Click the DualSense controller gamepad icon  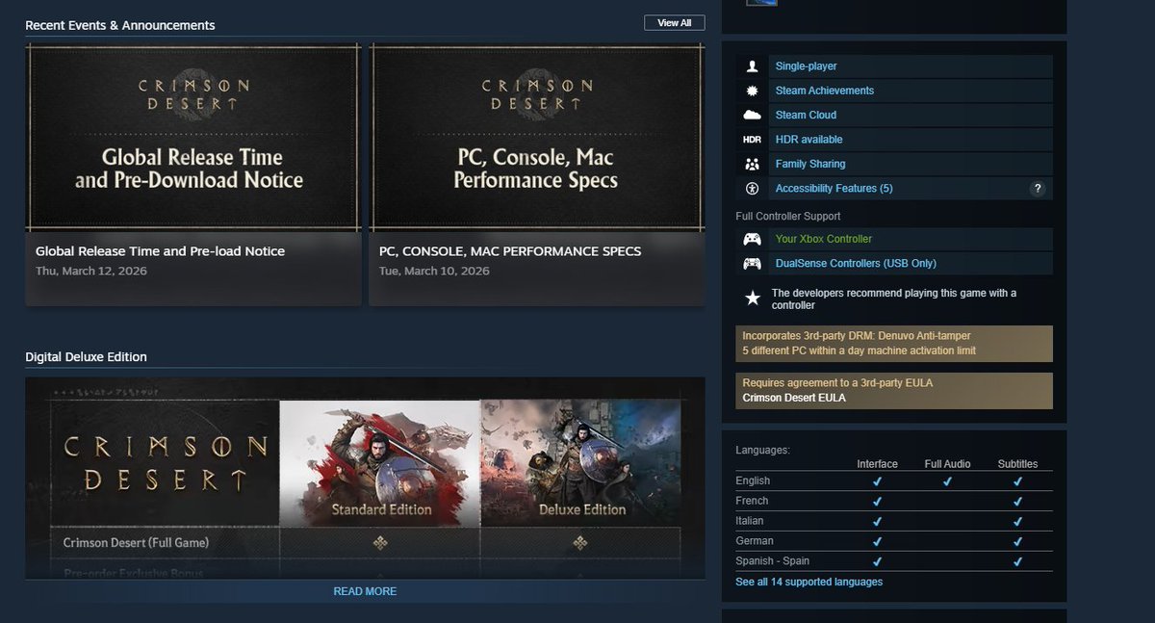pyautogui.click(x=753, y=263)
